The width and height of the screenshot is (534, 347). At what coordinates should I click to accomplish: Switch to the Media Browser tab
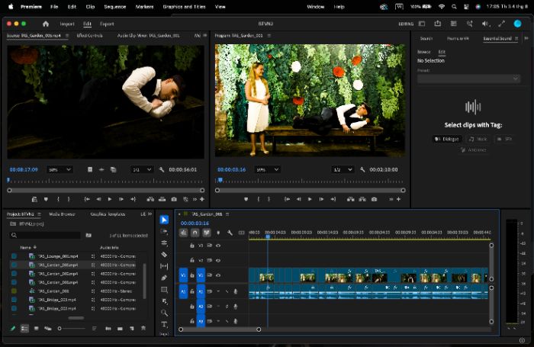pos(62,214)
